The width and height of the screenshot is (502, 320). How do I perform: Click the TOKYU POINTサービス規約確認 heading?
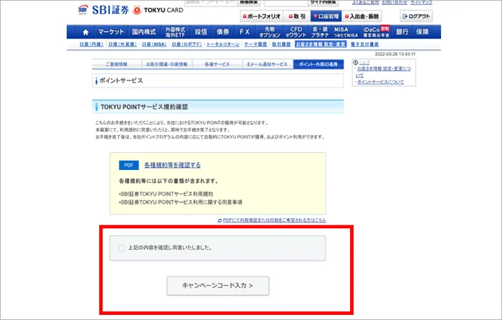(x=144, y=107)
